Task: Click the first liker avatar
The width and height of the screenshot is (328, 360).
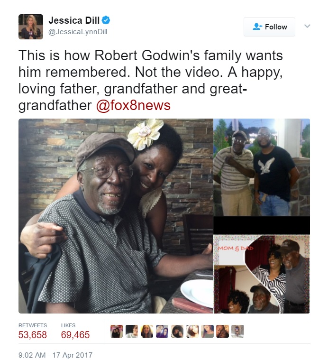Action: [117, 331]
